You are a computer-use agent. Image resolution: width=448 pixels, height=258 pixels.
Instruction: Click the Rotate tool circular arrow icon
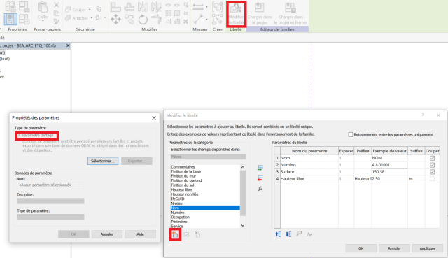[x=143, y=20]
